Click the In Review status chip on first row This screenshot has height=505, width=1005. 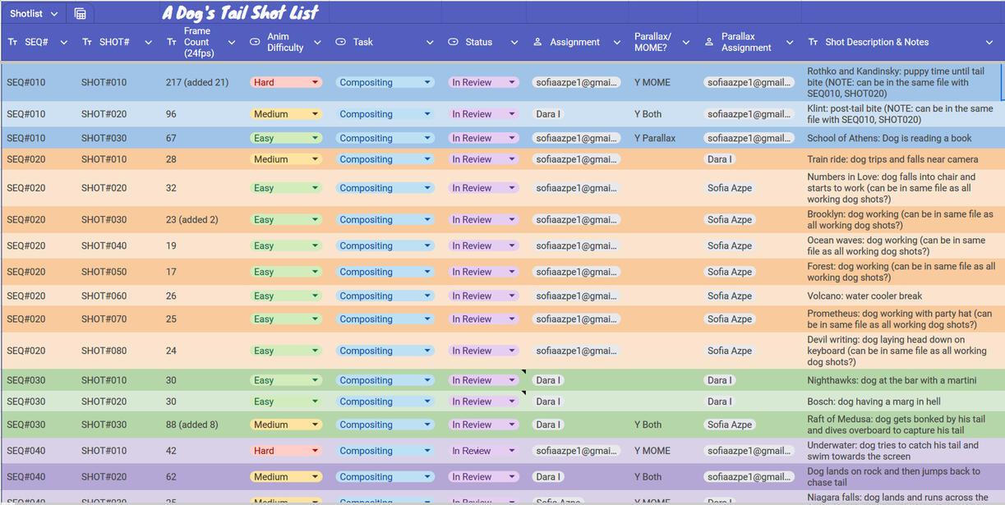[483, 82]
